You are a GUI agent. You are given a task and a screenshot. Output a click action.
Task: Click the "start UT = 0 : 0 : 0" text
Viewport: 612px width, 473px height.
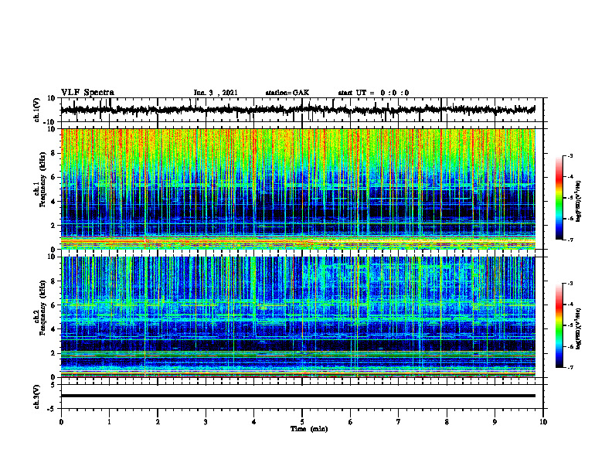coord(373,93)
